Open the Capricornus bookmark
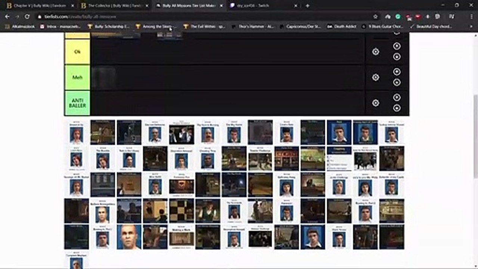The width and height of the screenshot is (478, 269). [300, 27]
